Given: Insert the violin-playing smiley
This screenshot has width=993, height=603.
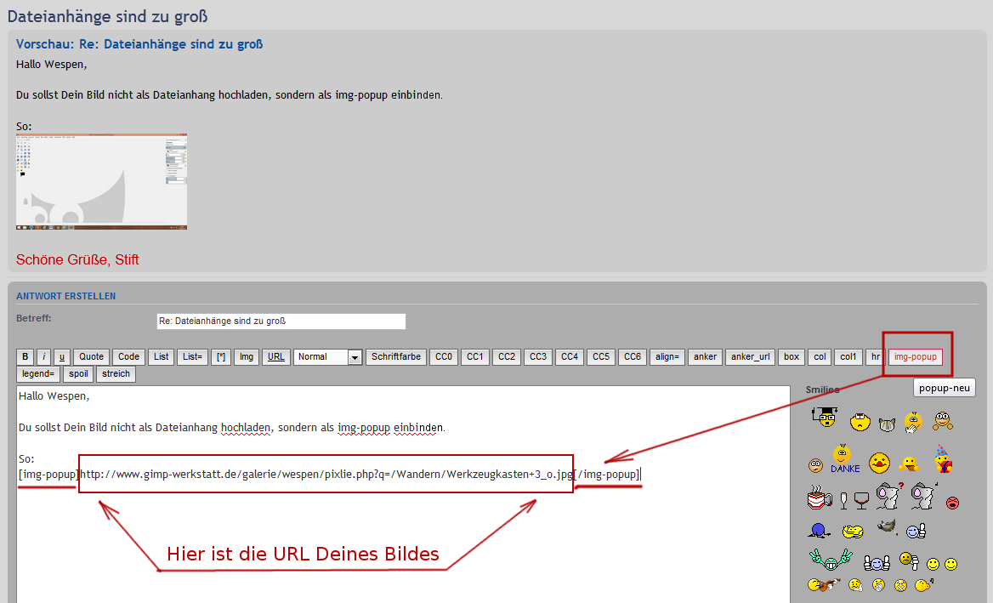Looking at the screenshot, I should (x=824, y=584).
